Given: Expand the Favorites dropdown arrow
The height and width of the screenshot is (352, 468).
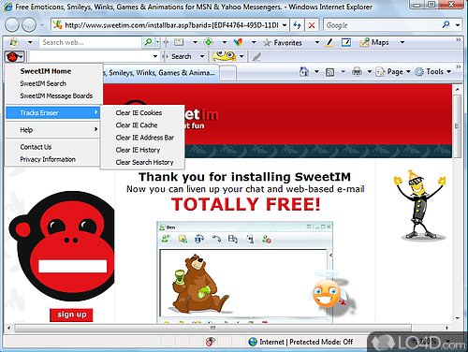Looking at the screenshot, I should point(317,42).
